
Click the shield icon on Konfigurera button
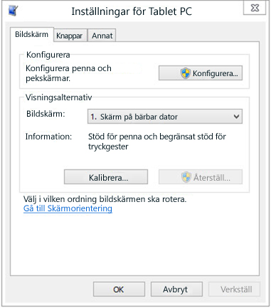186,73
